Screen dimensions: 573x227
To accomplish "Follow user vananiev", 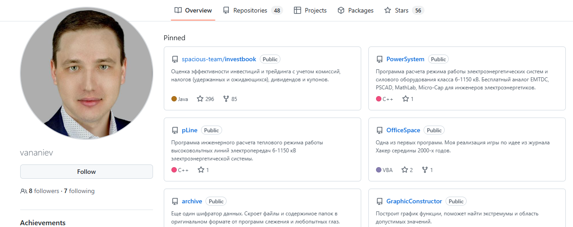I will click(87, 172).
